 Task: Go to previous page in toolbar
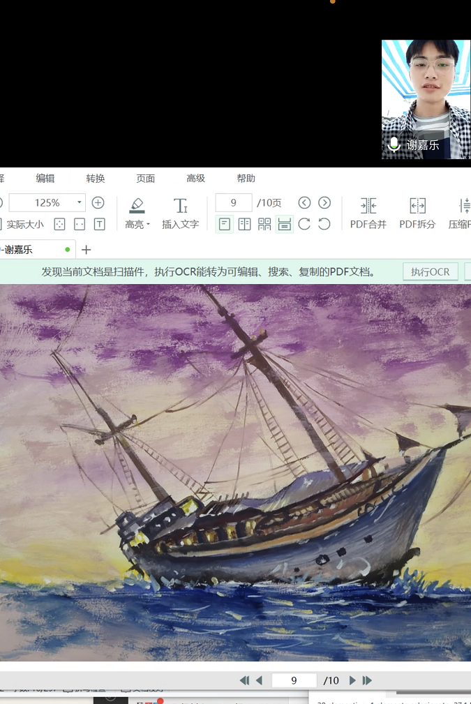coord(304,202)
